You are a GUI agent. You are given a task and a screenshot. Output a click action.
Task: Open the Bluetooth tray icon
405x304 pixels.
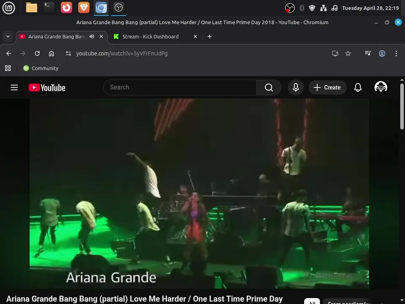(x=302, y=8)
